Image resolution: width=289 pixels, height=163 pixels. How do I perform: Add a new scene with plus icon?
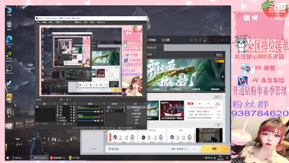pos(37,124)
